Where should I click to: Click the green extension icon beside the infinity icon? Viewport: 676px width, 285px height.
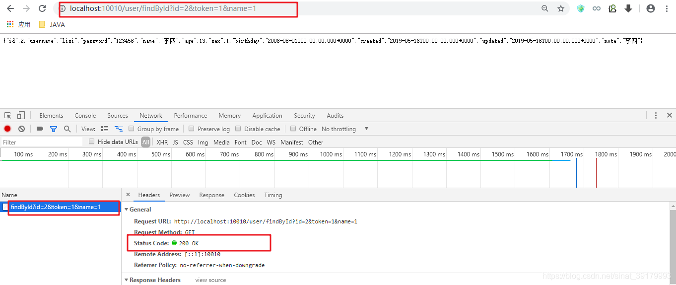tap(612, 8)
